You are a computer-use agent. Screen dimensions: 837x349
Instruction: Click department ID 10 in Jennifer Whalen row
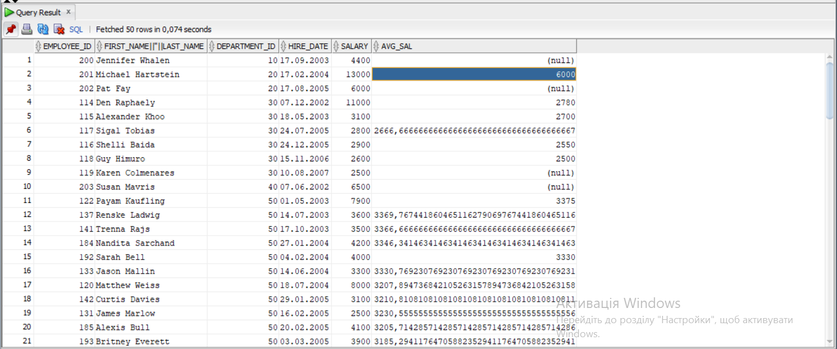pos(243,60)
